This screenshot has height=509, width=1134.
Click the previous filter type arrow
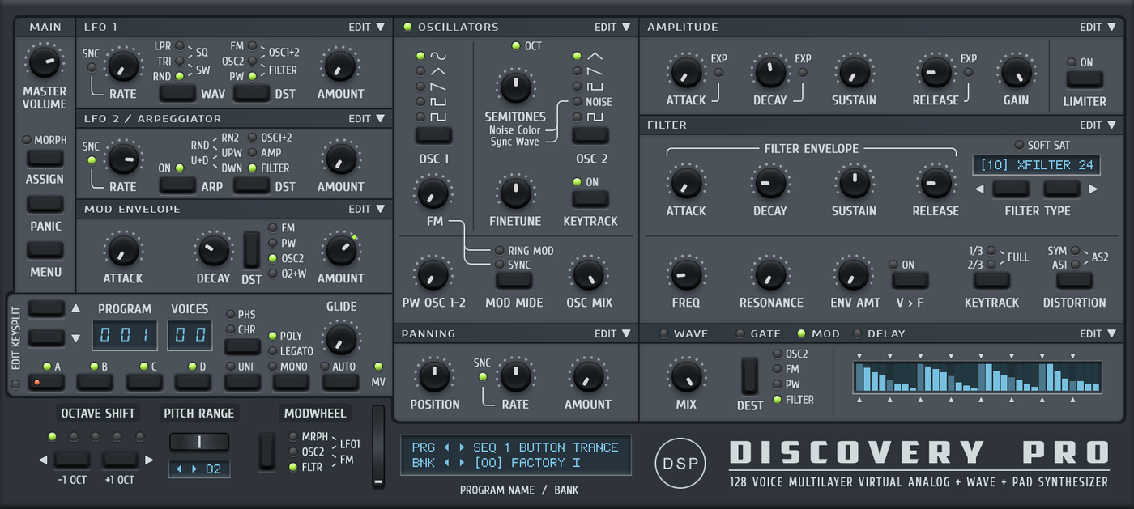(x=980, y=189)
